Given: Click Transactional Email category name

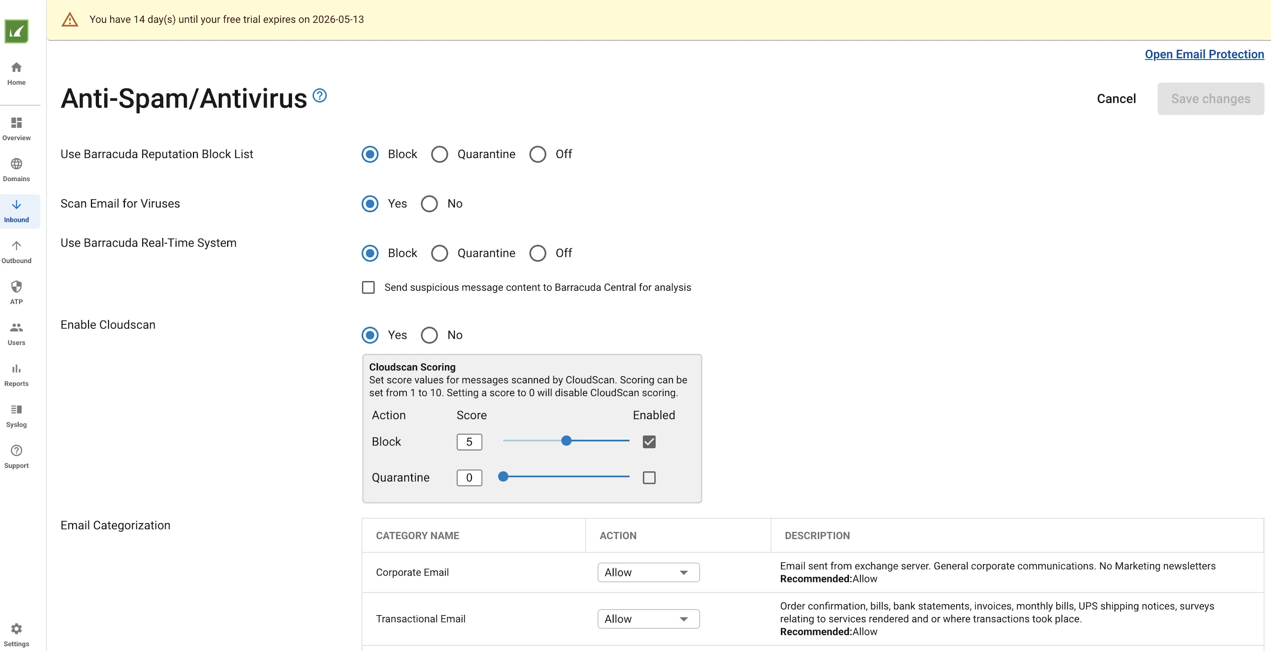Looking at the screenshot, I should [421, 619].
